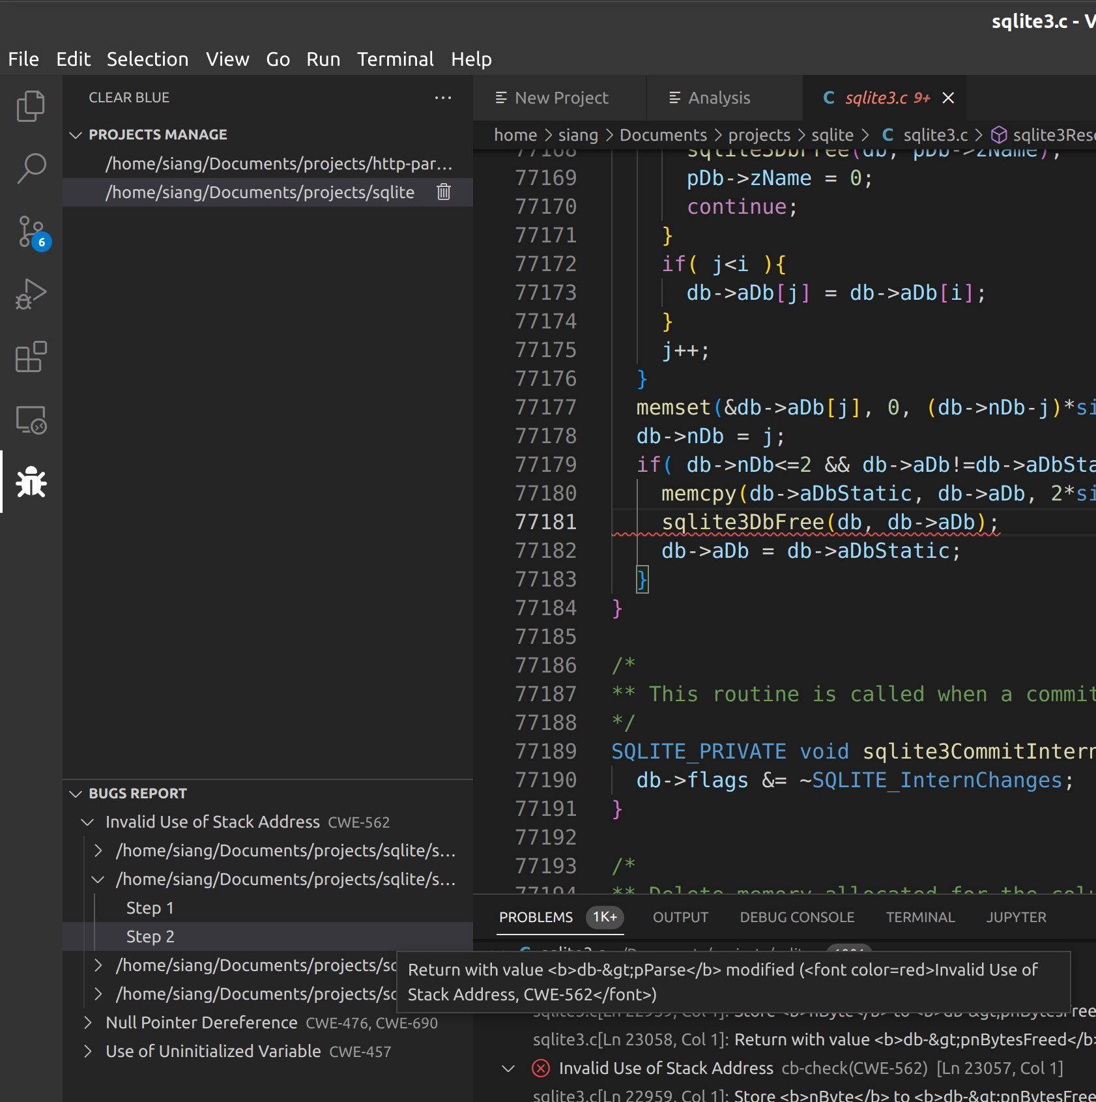The height and width of the screenshot is (1102, 1096).
Task: Switch to the Analysis tab
Action: click(x=719, y=98)
